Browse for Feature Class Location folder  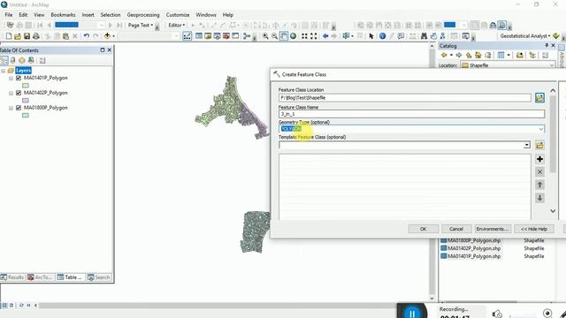[x=539, y=98]
